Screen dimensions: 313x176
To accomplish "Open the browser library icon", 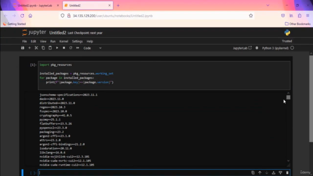I will click(291, 16).
